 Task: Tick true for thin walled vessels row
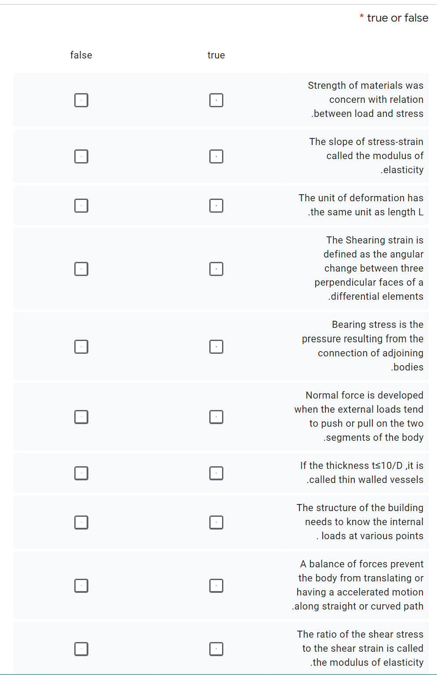click(216, 473)
